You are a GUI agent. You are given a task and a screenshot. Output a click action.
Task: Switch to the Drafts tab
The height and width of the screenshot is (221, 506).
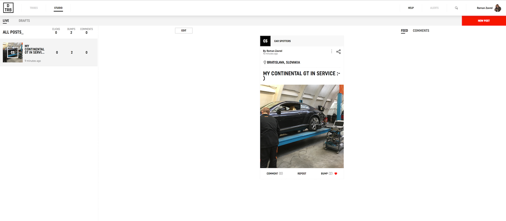point(24,21)
